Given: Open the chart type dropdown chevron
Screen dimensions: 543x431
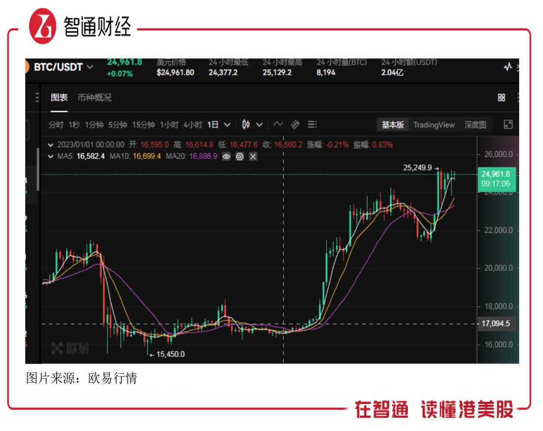Looking at the screenshot, I should 259,125.
